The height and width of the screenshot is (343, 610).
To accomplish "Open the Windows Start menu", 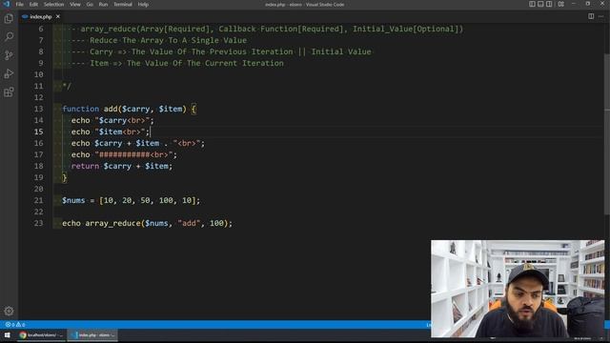I will pyautogui.click(x=7, y=334).
